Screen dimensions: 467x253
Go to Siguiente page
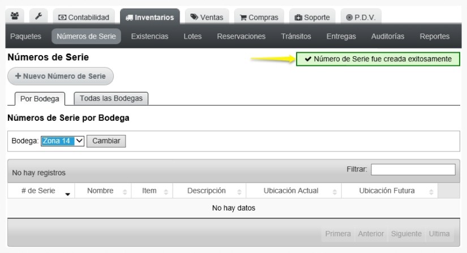(x=406, y=234)
